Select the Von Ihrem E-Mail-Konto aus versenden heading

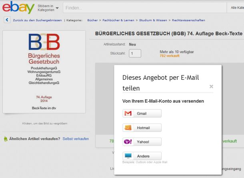(163, 101)
